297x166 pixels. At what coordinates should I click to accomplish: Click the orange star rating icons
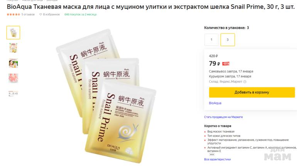(13, 14)
